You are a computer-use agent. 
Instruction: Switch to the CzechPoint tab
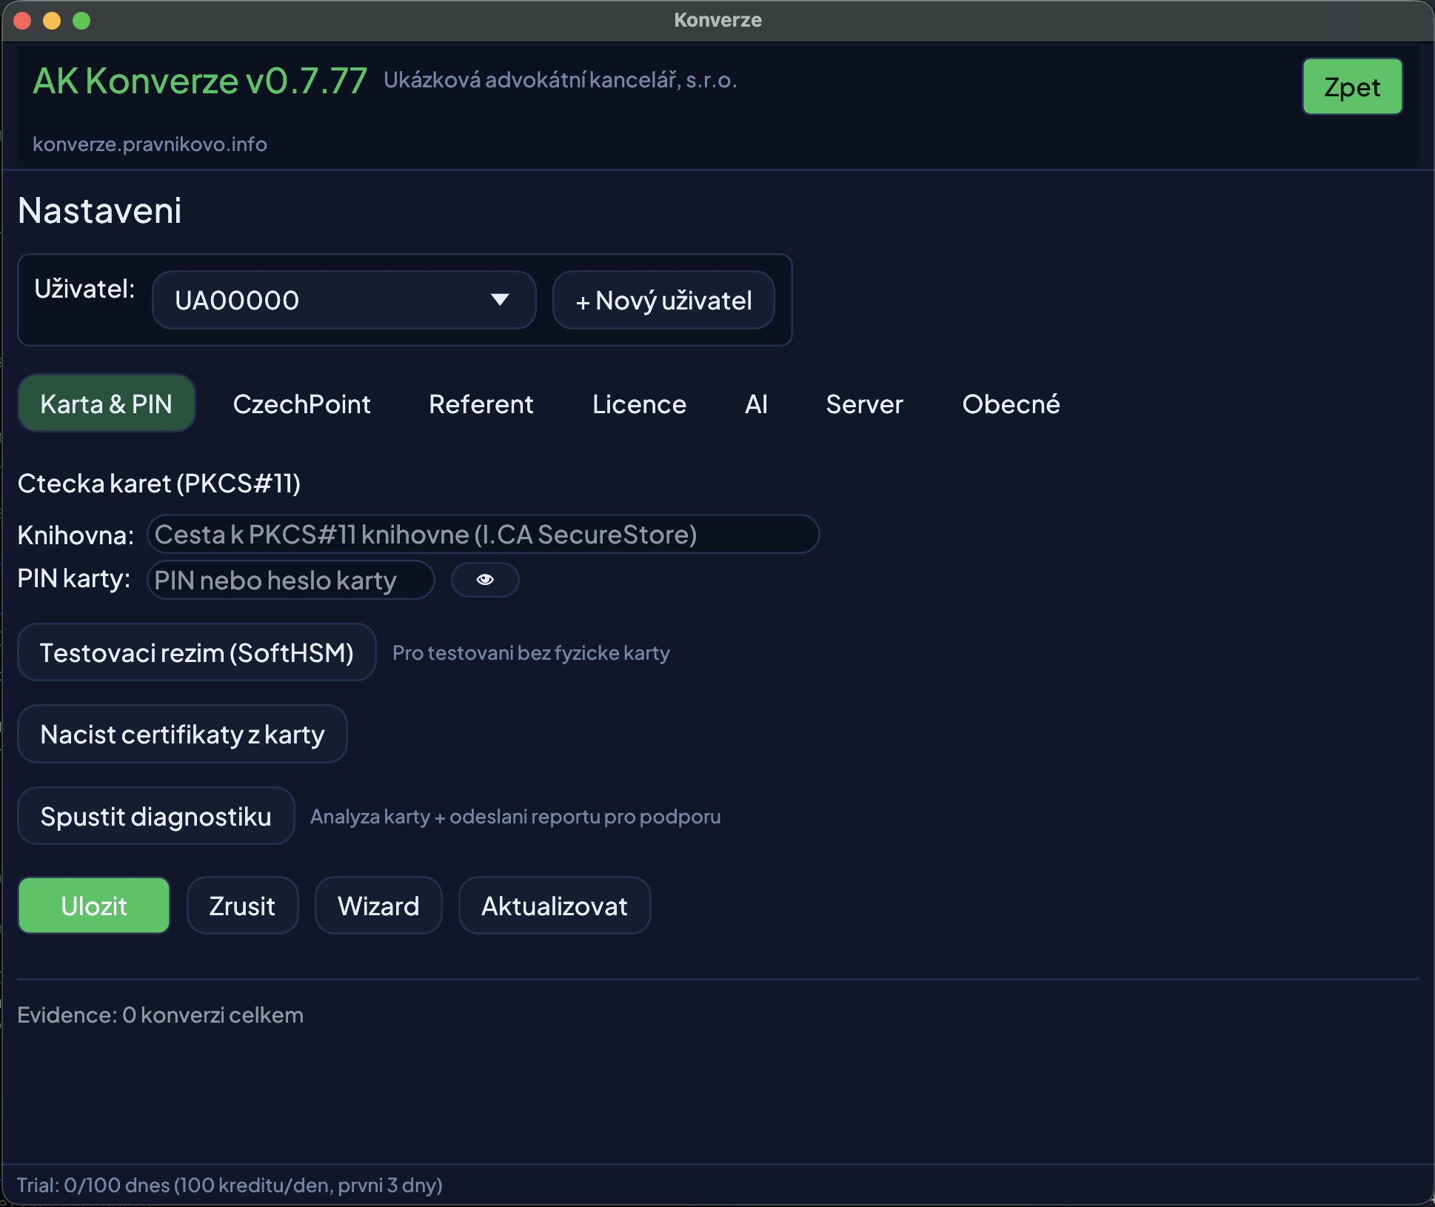pyautogui.click(x=301, y=404)
